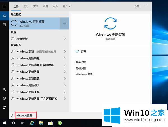
Task: Click the 反馈 feedback link
Action: tap(137, 6)
